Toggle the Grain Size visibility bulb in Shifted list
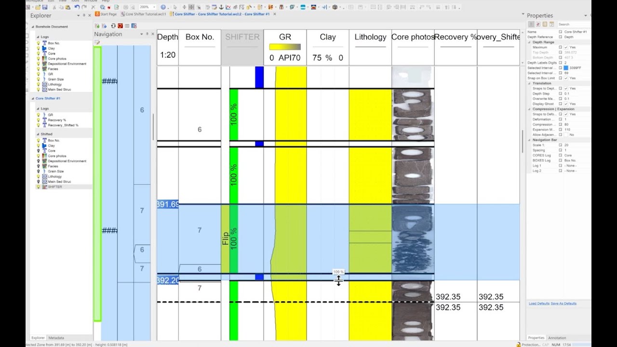The height and width of the screenshot is (347, 617). coord(39,171)
